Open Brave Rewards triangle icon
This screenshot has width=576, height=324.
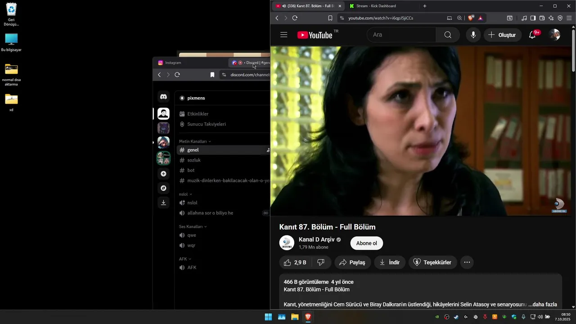[x=480, y=18]
